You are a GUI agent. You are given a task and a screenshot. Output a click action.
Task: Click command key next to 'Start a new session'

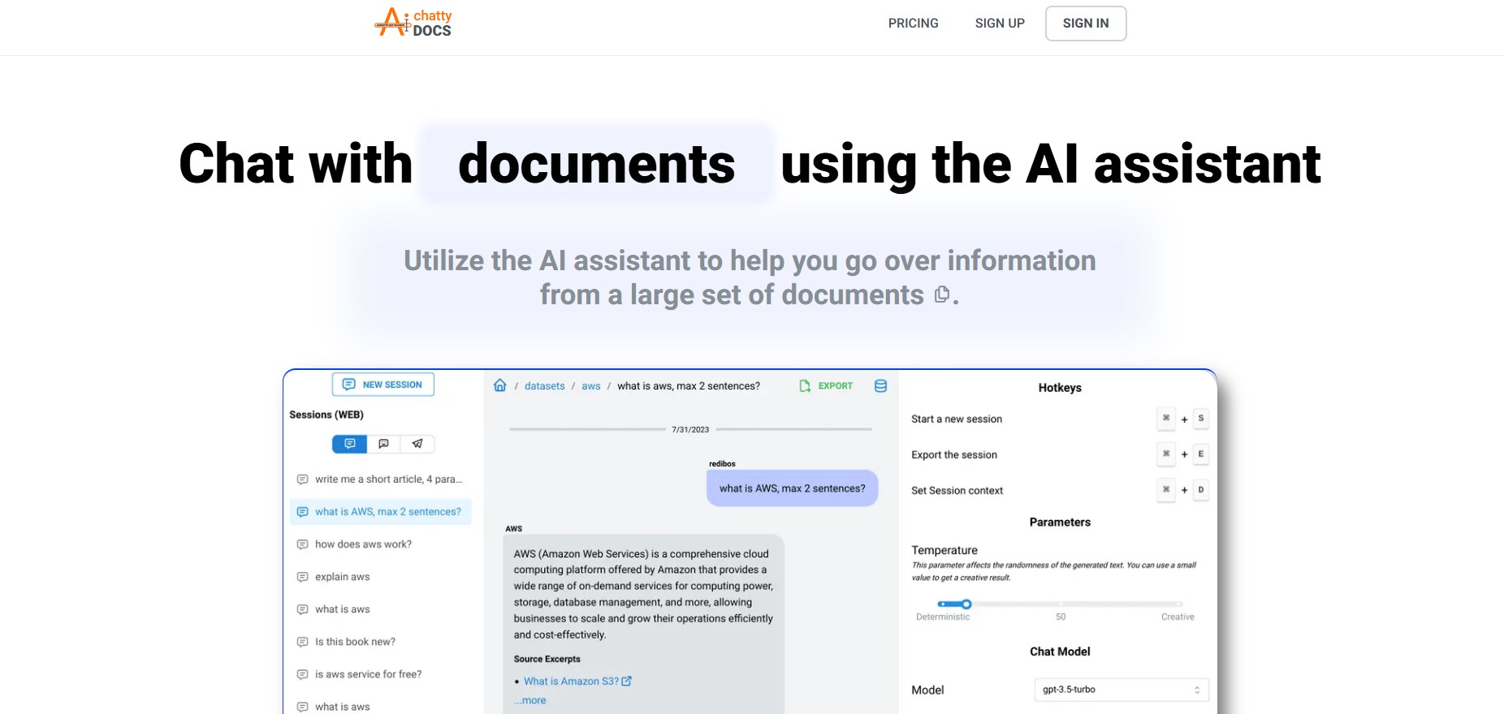(1166, 419)
